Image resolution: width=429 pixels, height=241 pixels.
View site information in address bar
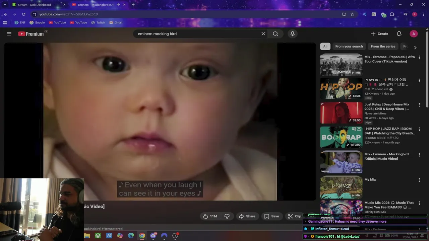pyautogui.click(x=35, y=14)
